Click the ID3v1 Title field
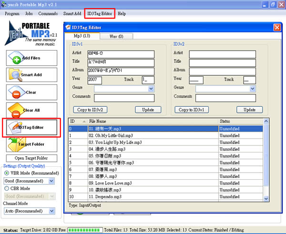286x234 pixels. click(121, 63)
